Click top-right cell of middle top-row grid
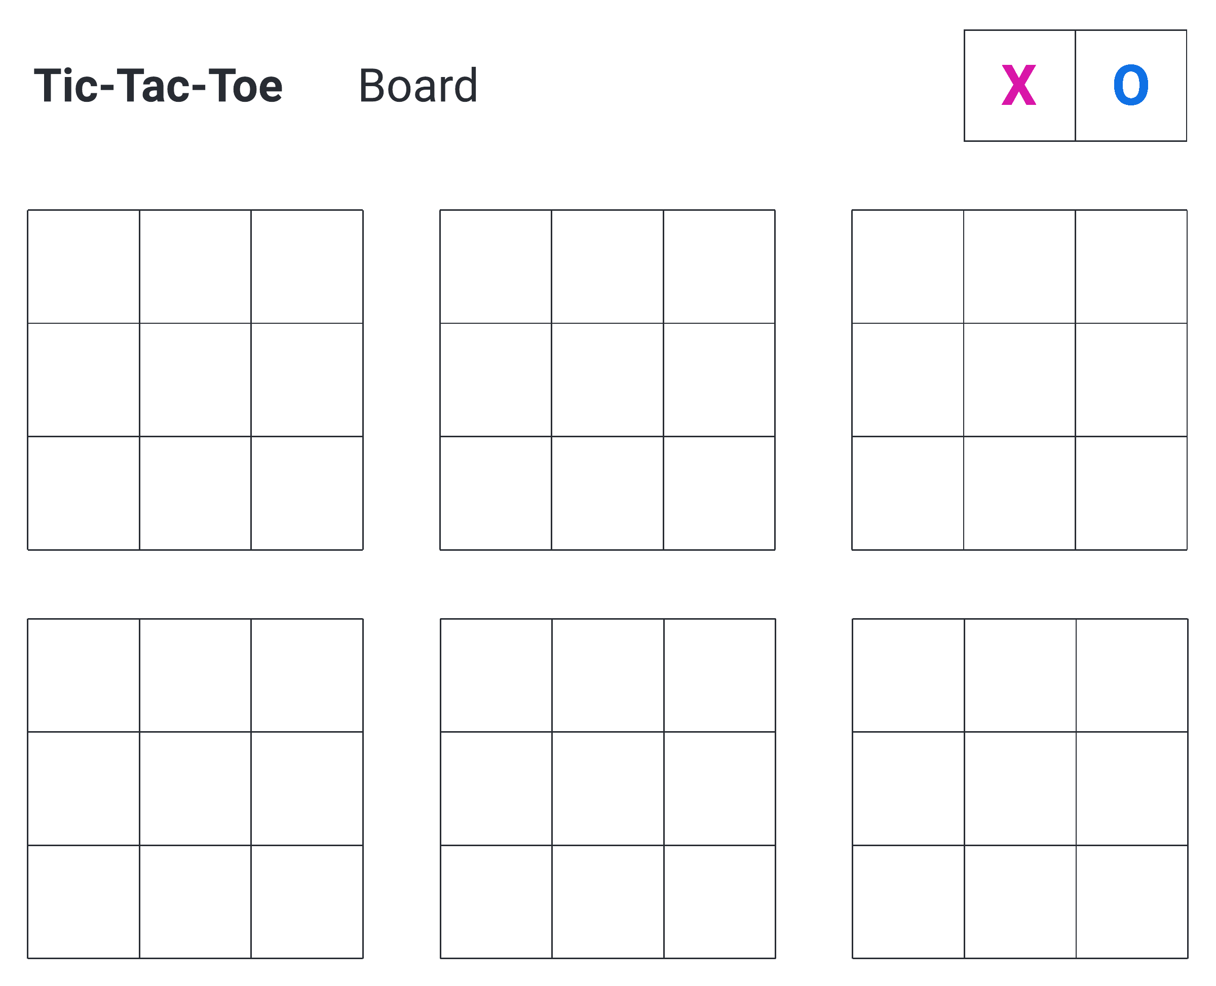1216x986 pixels. pyautogui.click(x=719, y=267)
